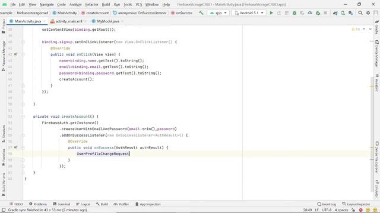Toggle the Build Variants panel

pyautogui.click(x=4, y=184)
